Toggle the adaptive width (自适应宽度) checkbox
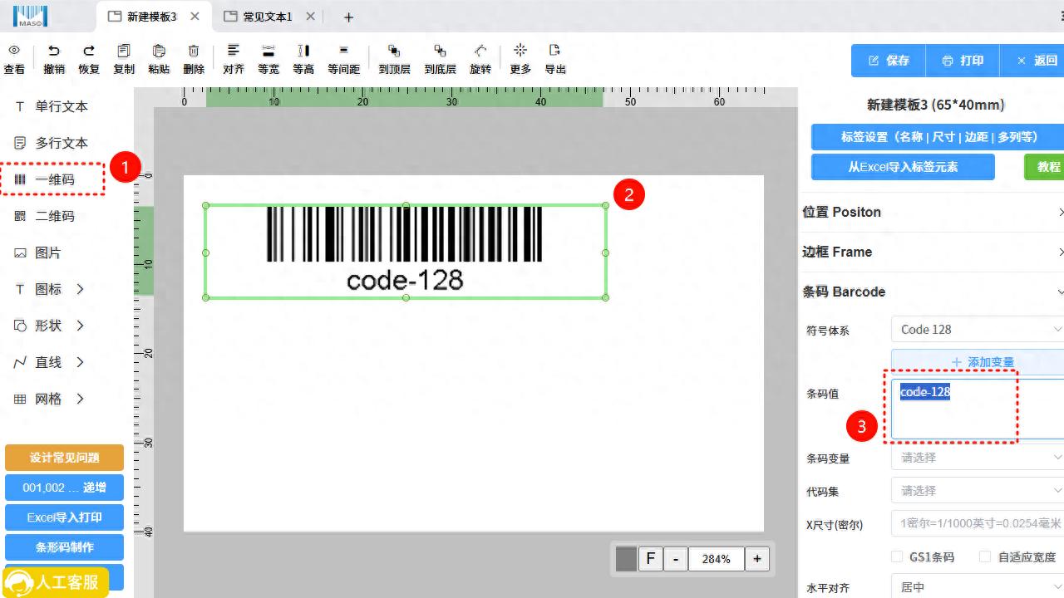The image size is (1064, 598). [985, 556]
